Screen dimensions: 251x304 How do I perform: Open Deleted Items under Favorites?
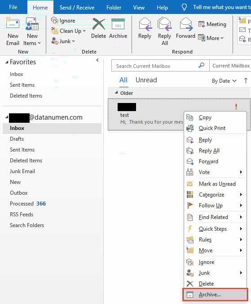pos(26,96)
